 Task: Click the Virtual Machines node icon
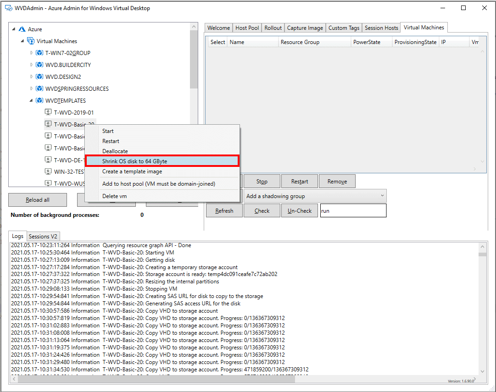point(31,41)
